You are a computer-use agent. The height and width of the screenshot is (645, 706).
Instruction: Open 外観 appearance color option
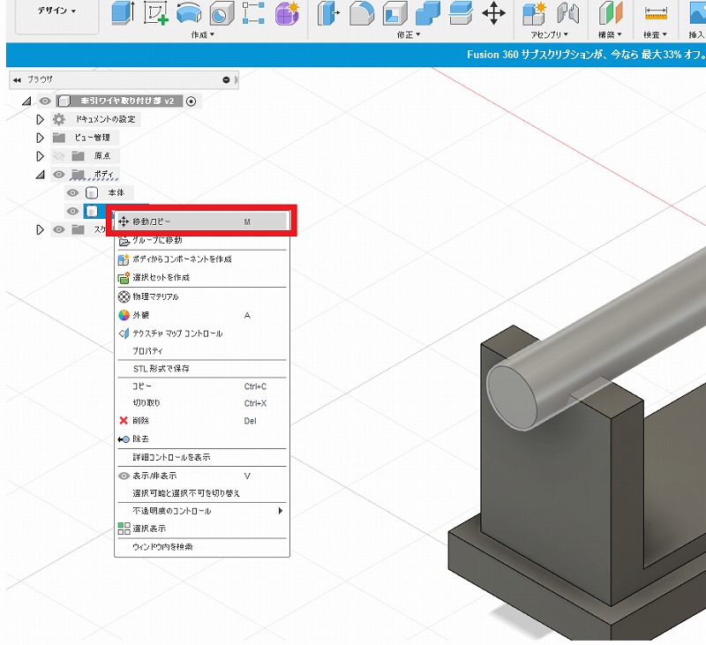142,315
